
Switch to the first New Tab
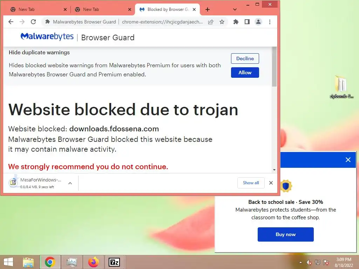click(39, 9)
